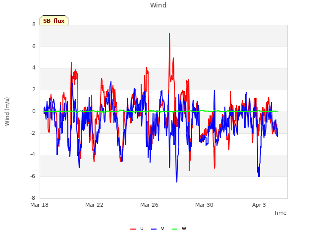Screen dimensions: 317x238
Task: Click the 6 y-axis tick label
Action: coord(34,46)
